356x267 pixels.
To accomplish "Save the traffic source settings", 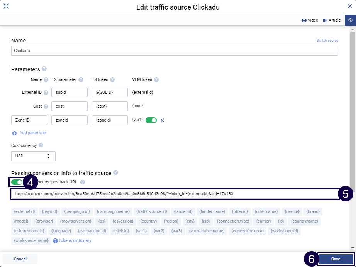I will tap(336, 259).
